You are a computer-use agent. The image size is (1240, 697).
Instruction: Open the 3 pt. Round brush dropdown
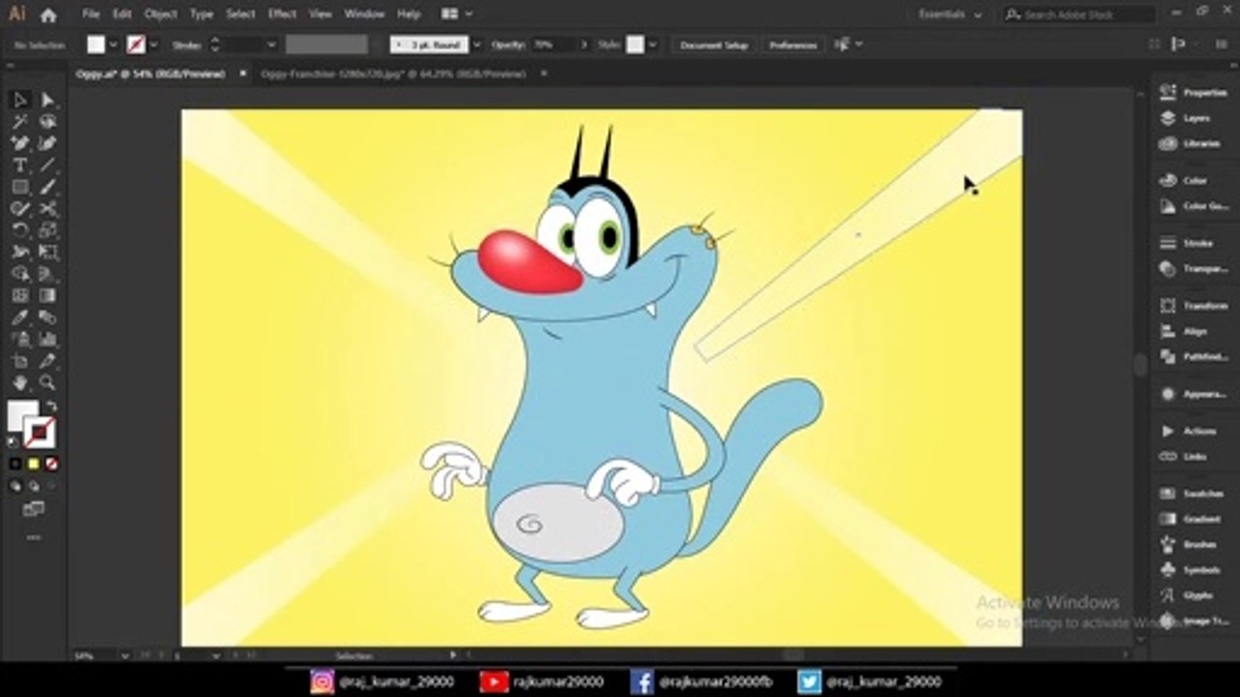[x=476, y=45]
